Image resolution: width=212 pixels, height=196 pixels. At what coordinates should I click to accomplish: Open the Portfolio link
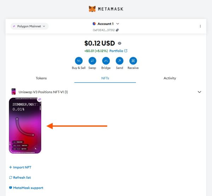pos(118,51)
